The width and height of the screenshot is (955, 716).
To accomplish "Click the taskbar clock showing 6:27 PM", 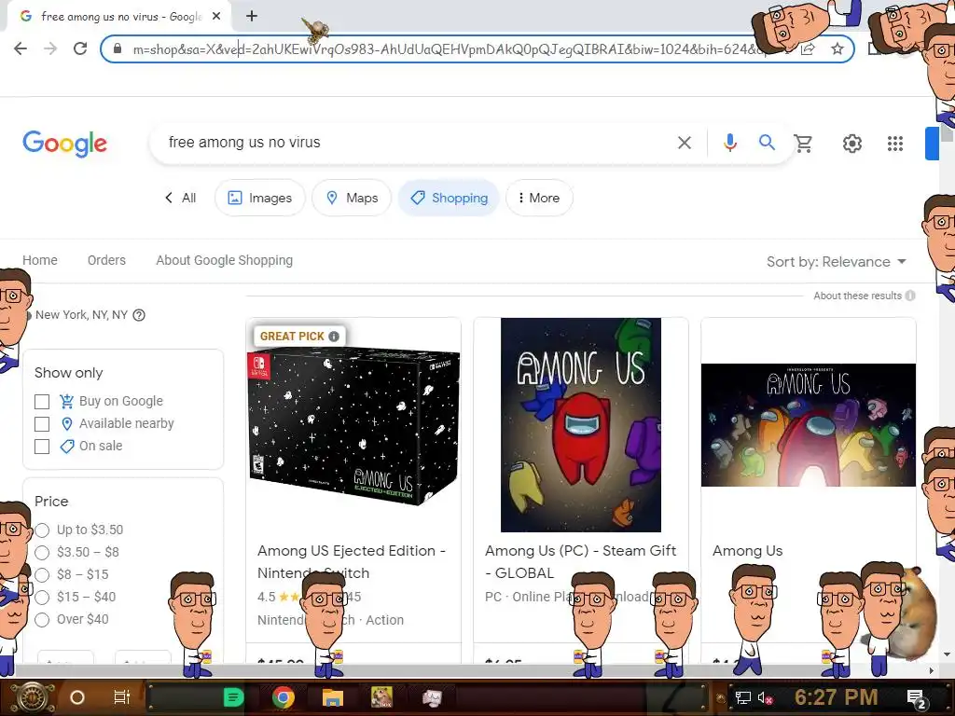I will coord(836,697).
